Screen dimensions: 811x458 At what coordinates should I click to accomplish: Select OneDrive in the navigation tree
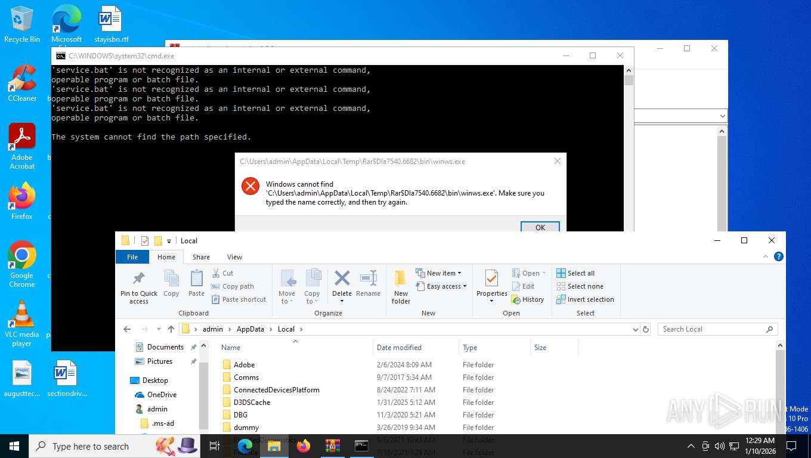coord(162,395)
